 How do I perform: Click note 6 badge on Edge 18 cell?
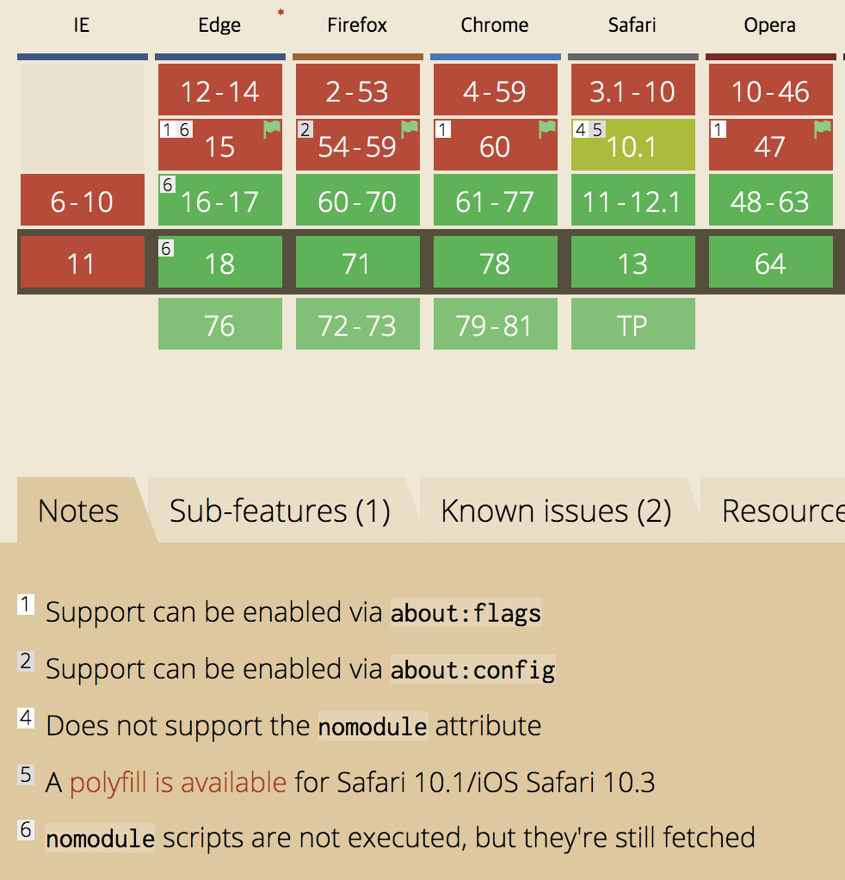coord(167,248)
